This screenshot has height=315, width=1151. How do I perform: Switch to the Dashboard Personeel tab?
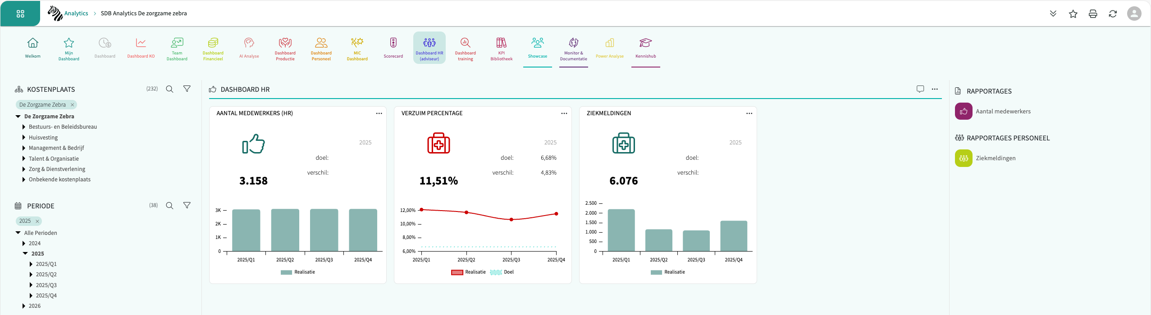(321, 48)
